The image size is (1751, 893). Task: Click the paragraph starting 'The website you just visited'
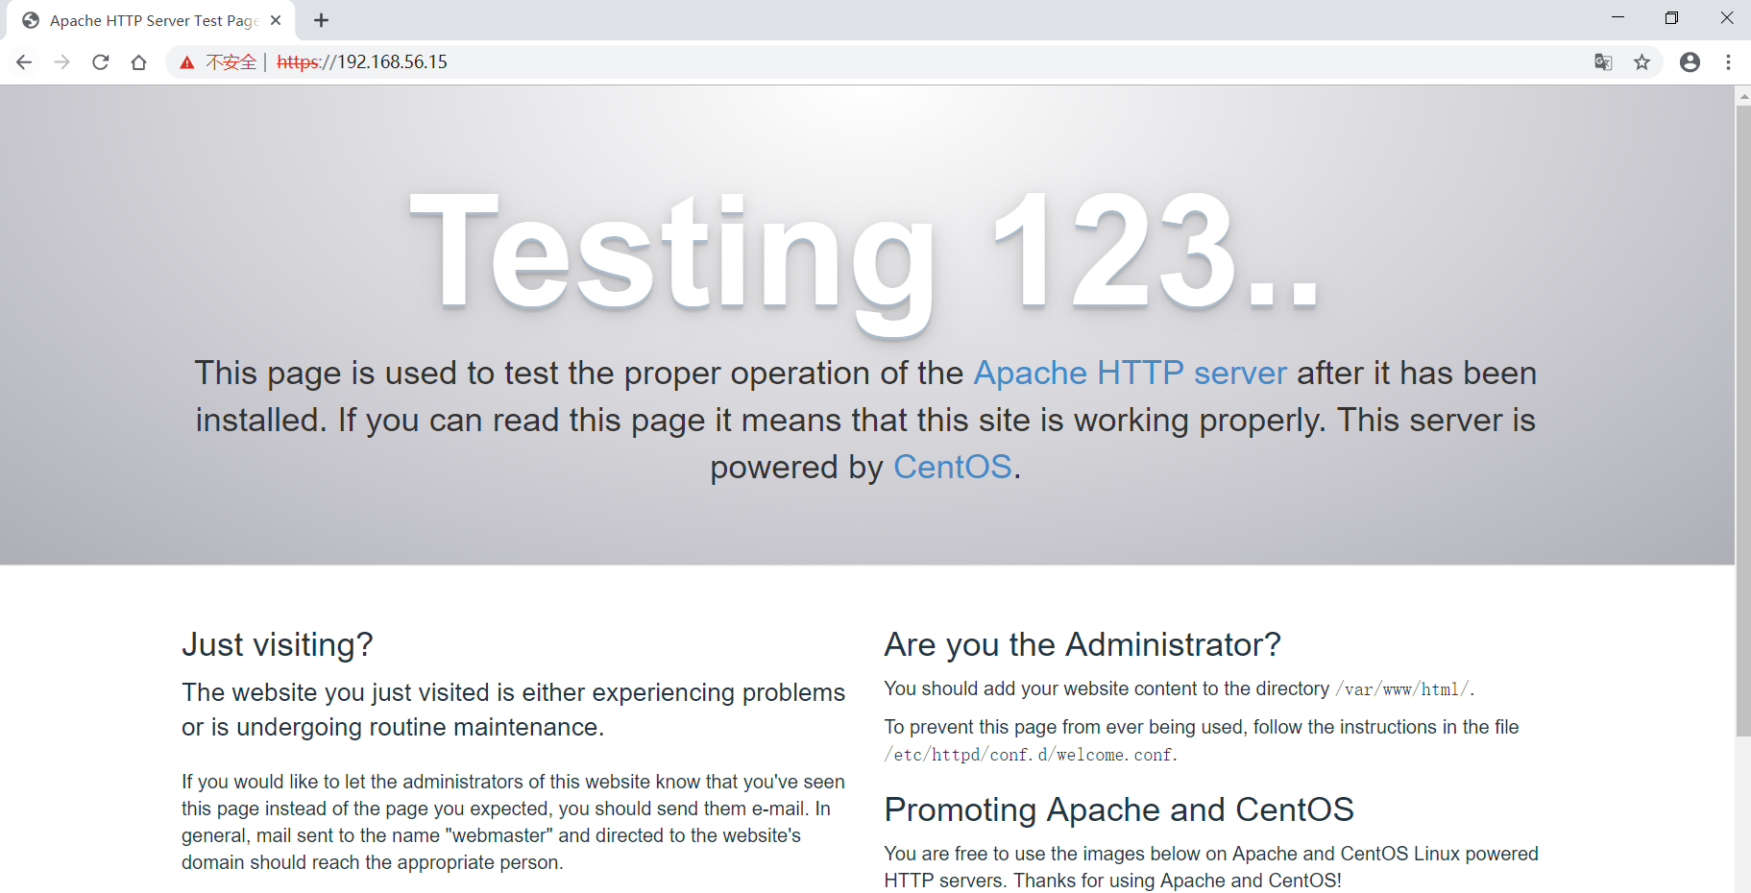(x=514, y=710)
